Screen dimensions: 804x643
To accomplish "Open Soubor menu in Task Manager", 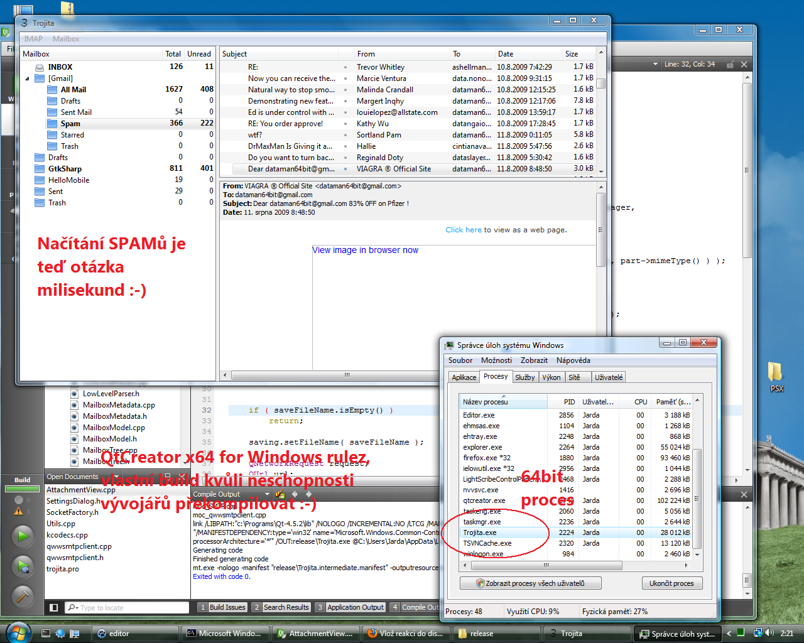I will (x=460, y=360).
